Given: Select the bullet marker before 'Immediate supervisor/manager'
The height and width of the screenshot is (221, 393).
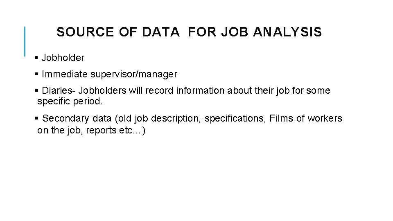Looking at the screenshot, I should 36,74.
